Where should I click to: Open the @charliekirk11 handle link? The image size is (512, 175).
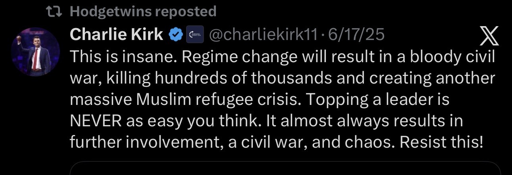coord(263,35)
